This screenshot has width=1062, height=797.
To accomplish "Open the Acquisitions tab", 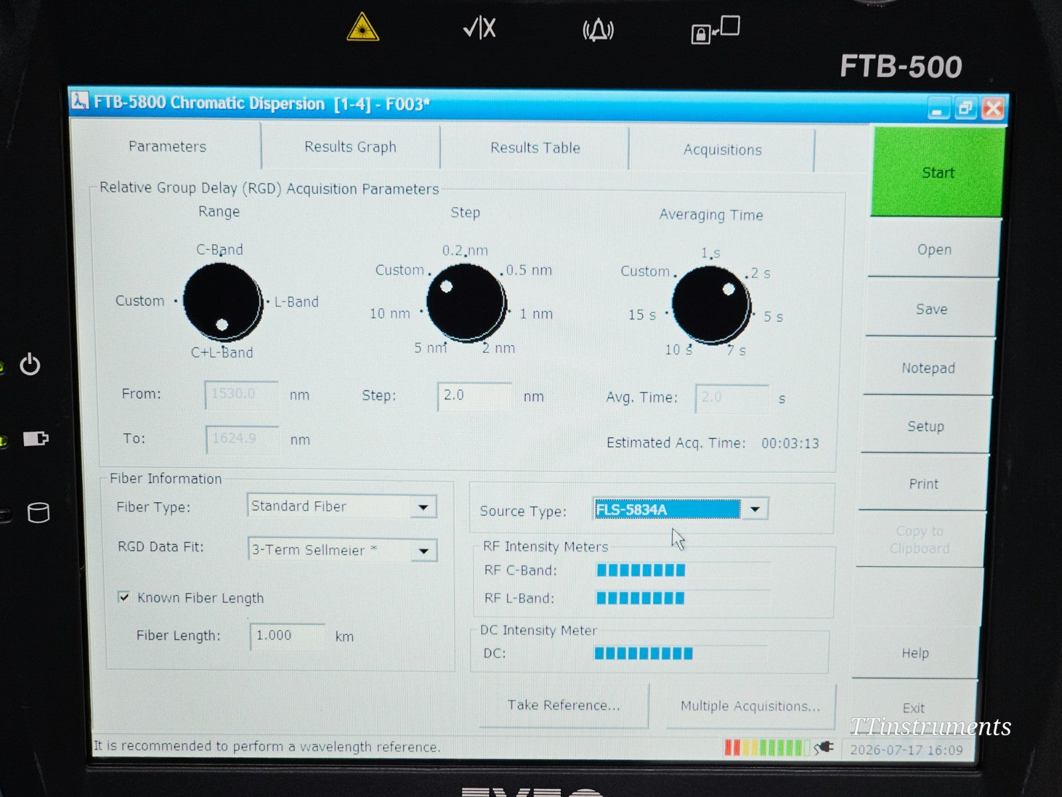I will point(722,150).
